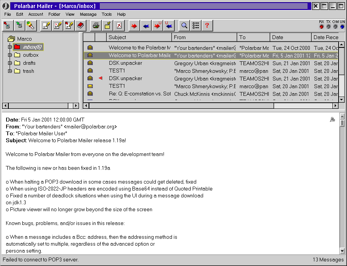Screen dimensions: 347x266
Task: Open the Message menu
Action: [x=88, y=14]
